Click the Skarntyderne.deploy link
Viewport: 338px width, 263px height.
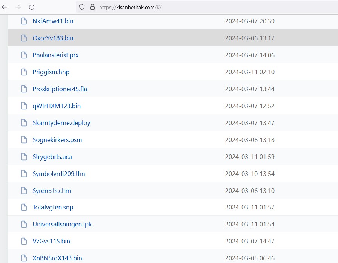pos(61,123)
